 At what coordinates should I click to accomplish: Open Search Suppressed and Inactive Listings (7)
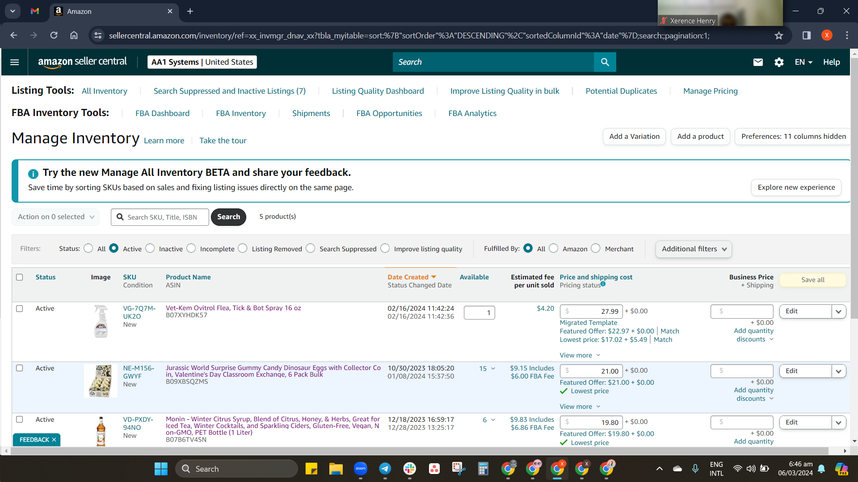pos(230,91)
